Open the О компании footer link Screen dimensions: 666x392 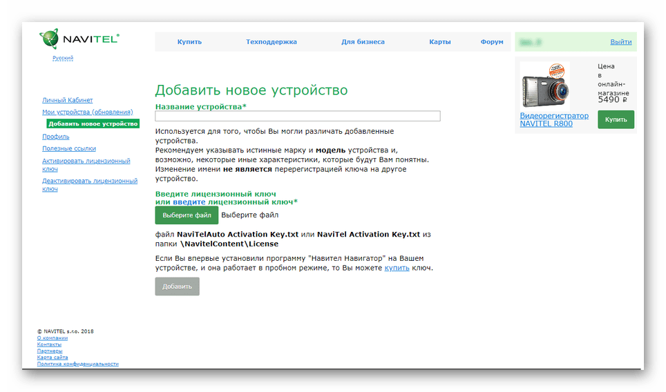coord(53,338)
